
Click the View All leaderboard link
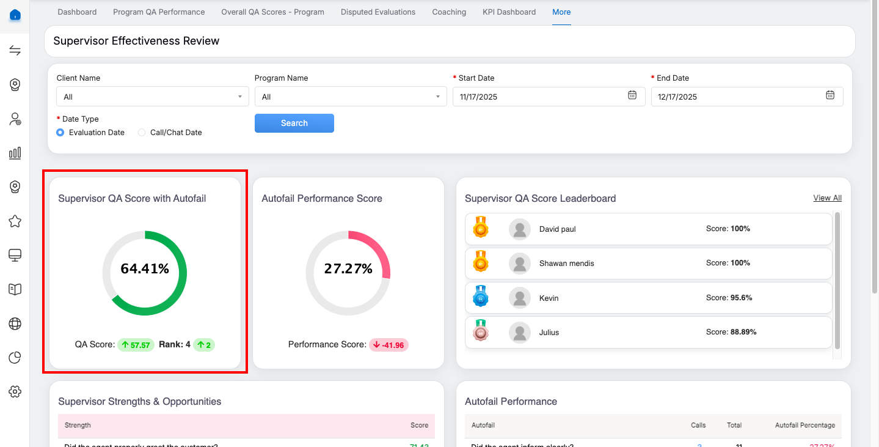click(x=827, y=198)
